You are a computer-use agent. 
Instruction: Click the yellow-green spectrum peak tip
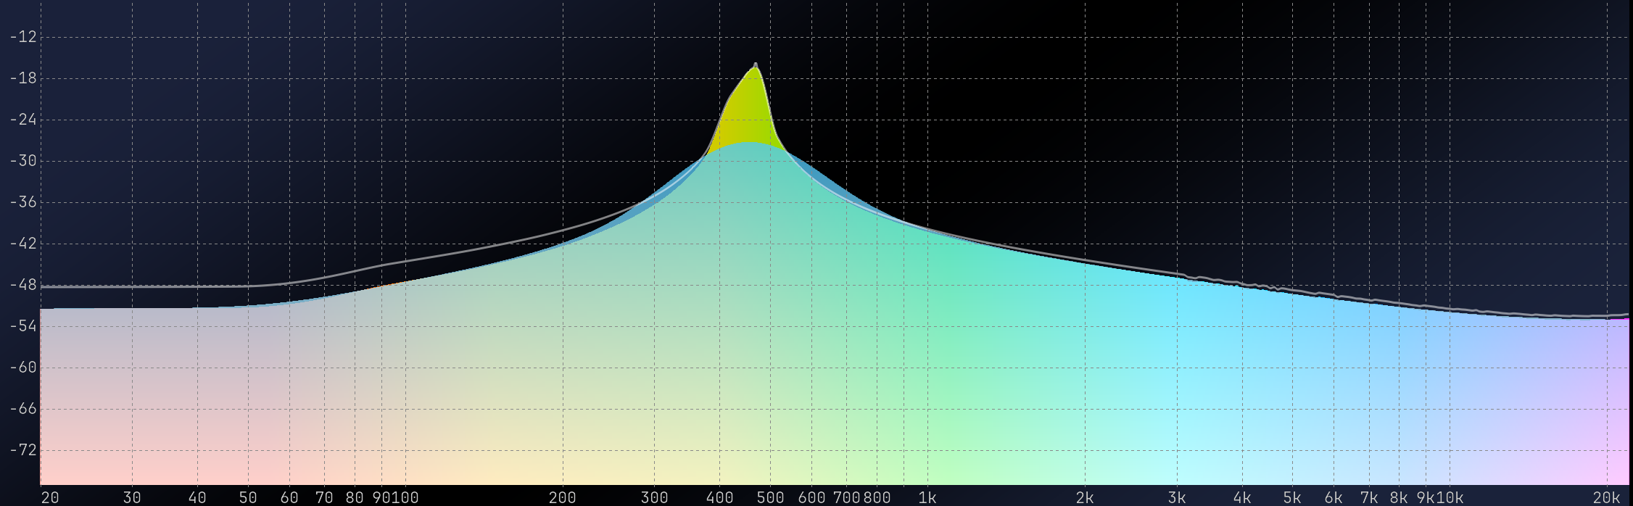point(756,66)
